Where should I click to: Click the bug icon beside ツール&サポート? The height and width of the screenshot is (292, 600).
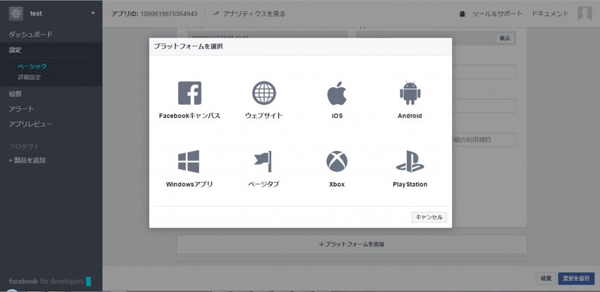[462, 14]
